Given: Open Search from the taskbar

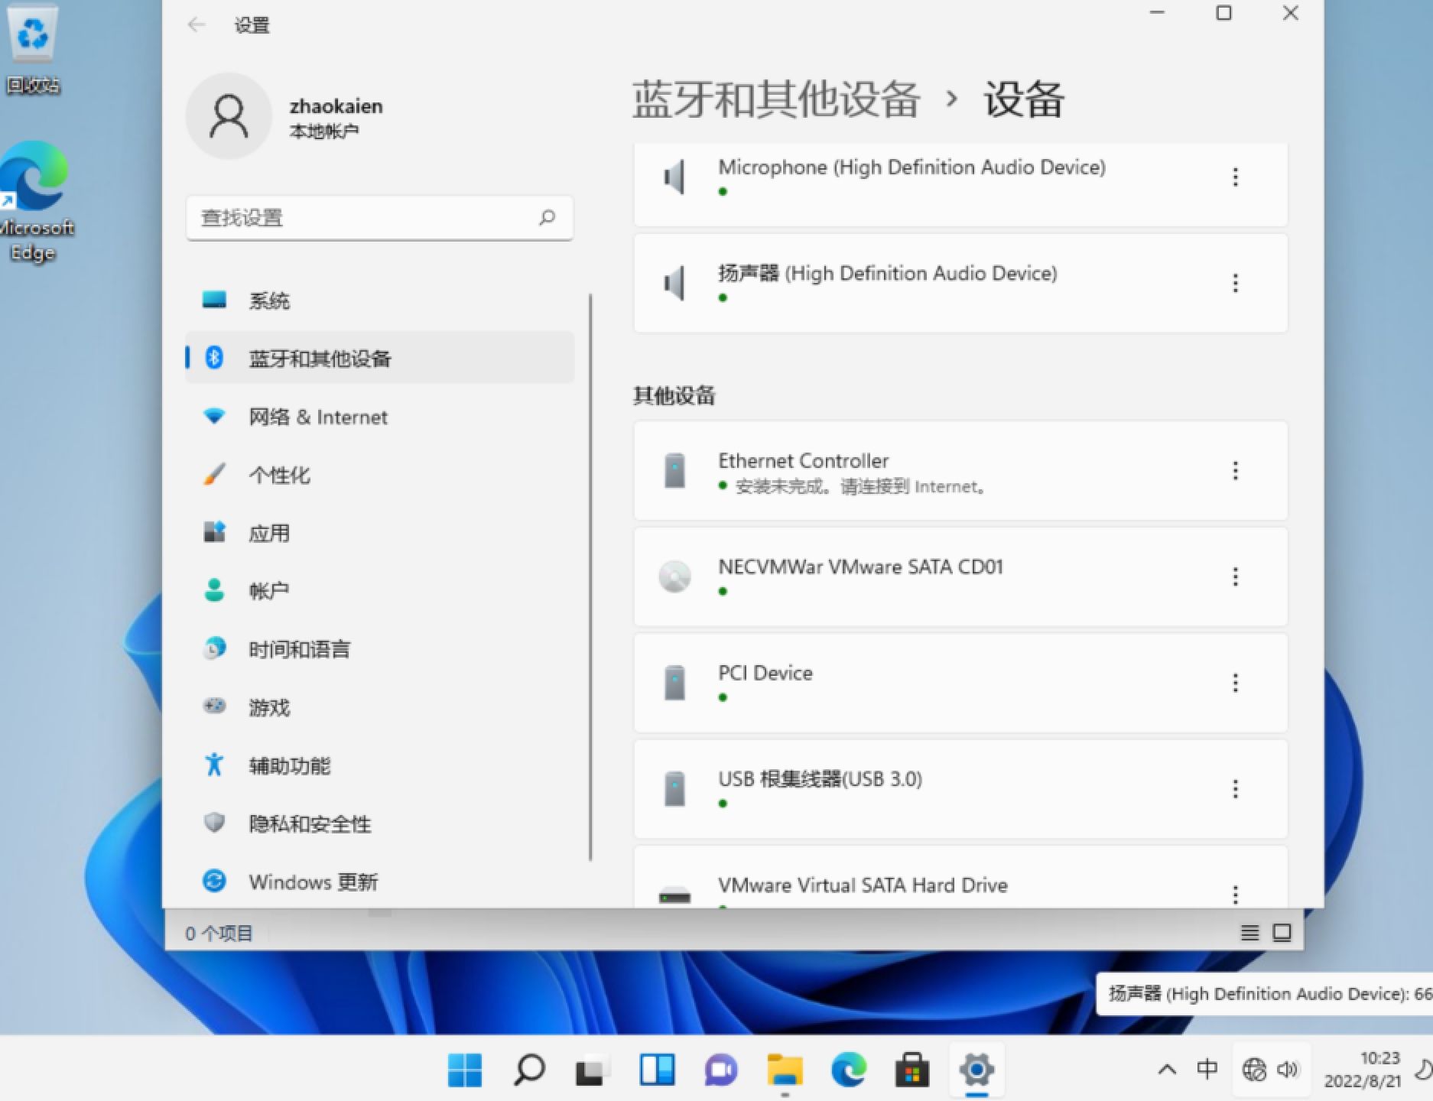Looking at the screenshot, I should click(531, 1070).
